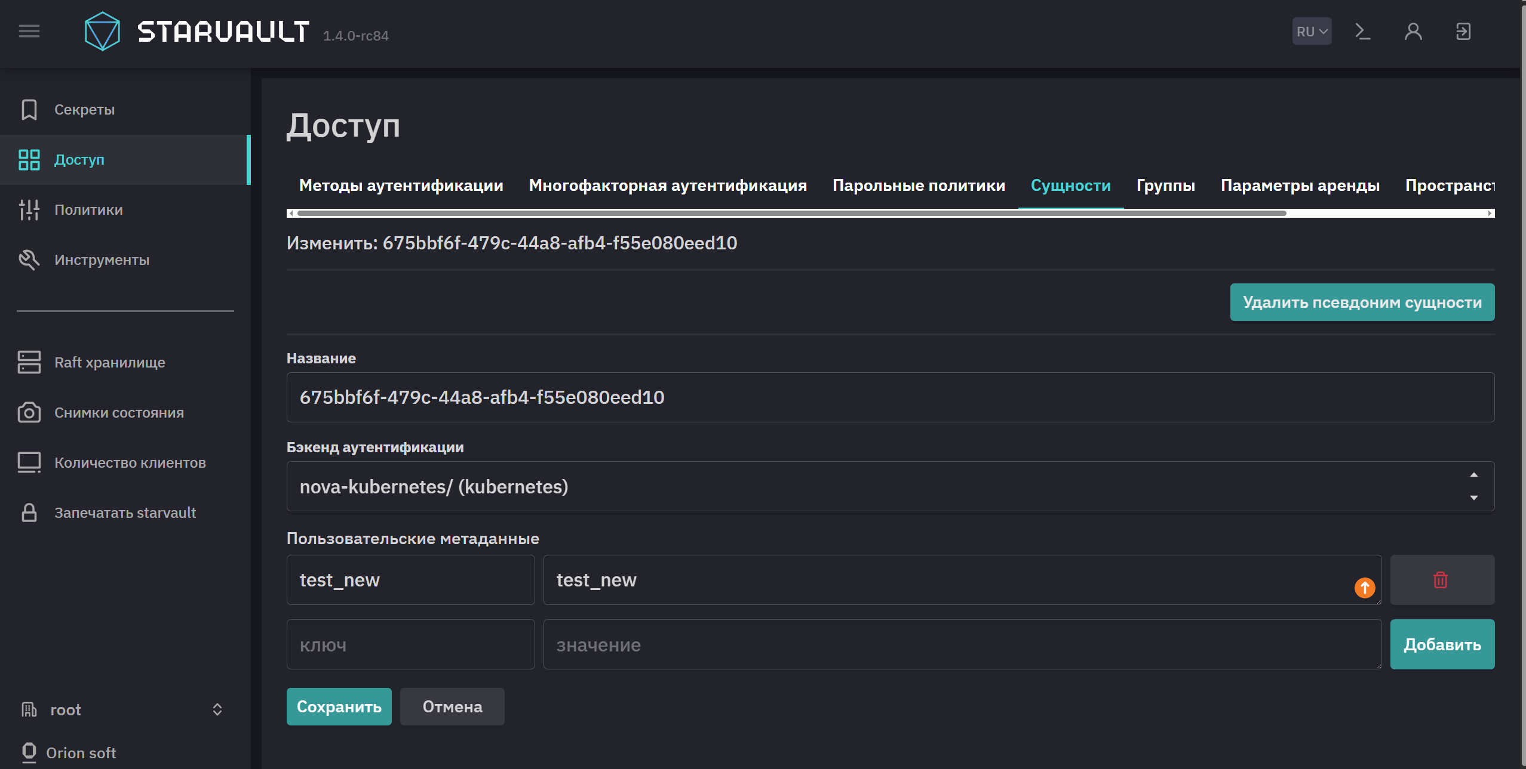Save changes with Сохранить button
The width and height of the screenshot is (1526, 769).
pos(339,707)
